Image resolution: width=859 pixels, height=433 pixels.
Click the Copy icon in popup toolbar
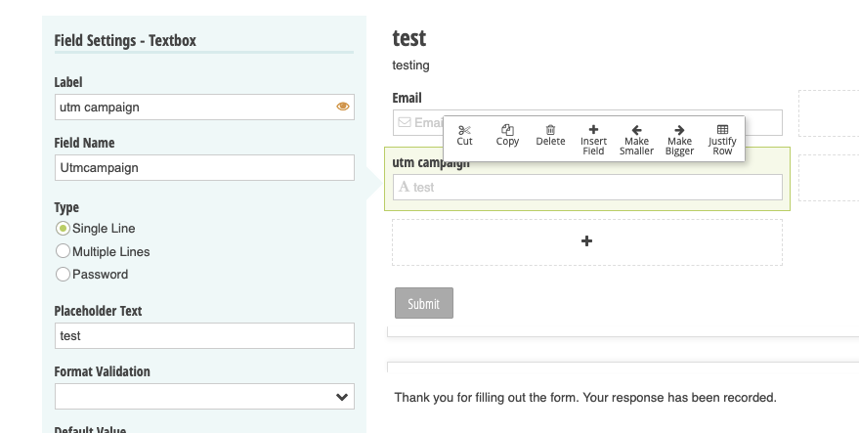pos(507,130)
